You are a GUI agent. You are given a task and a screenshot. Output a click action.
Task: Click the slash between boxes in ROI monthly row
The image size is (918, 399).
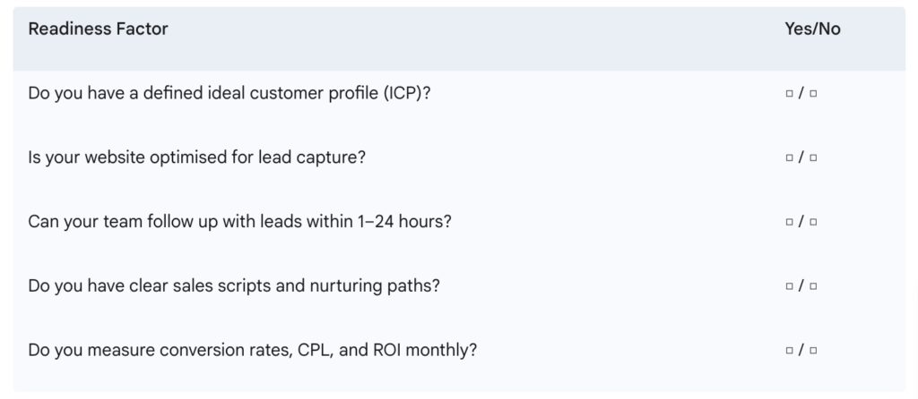pos(801,351)
